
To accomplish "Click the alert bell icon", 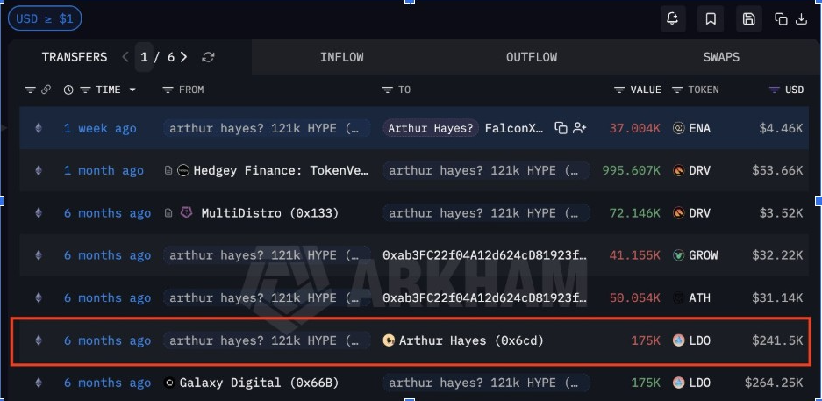I will pos(673,19).
